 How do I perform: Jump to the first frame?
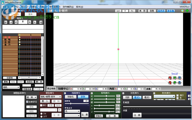(6, 22)
